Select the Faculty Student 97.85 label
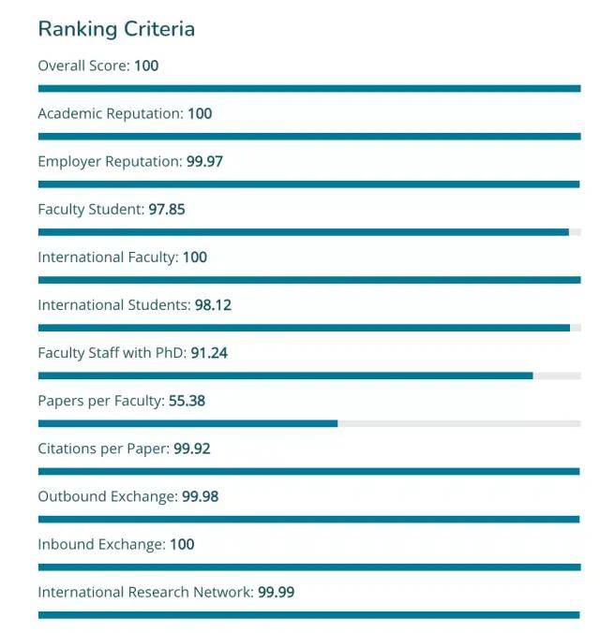This screenshot has height=633, width=600. [112, 209]
